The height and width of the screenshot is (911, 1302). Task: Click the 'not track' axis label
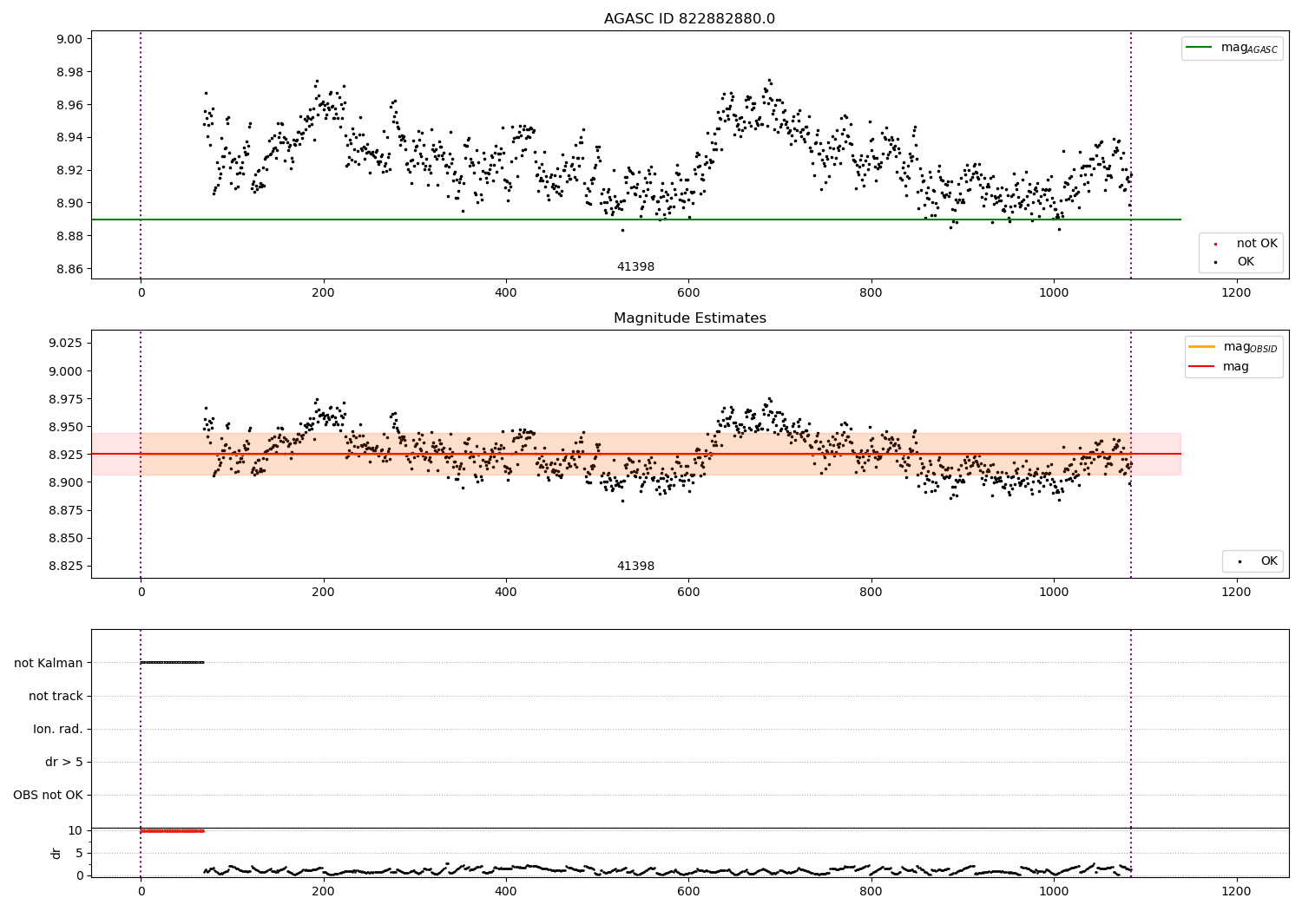click(x=56, y=696)
